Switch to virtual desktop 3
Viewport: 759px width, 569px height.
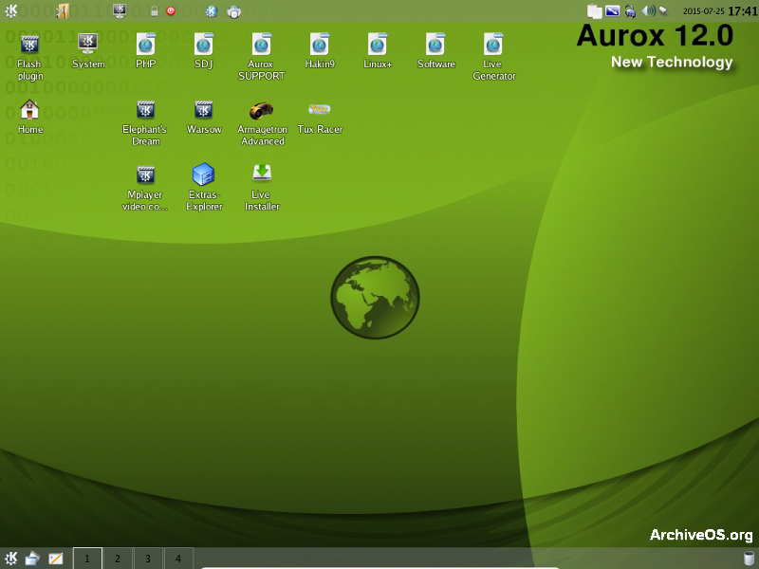click(x=148, y=559)
